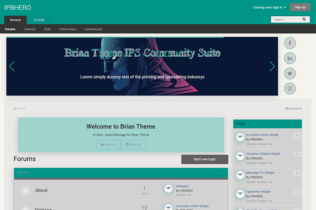Open the LinkedIn social icon

tap(290, 58)
